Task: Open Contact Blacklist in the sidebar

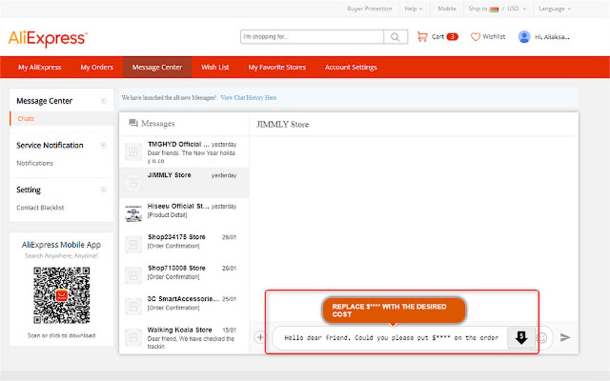Action: click(x=40, y=207)
